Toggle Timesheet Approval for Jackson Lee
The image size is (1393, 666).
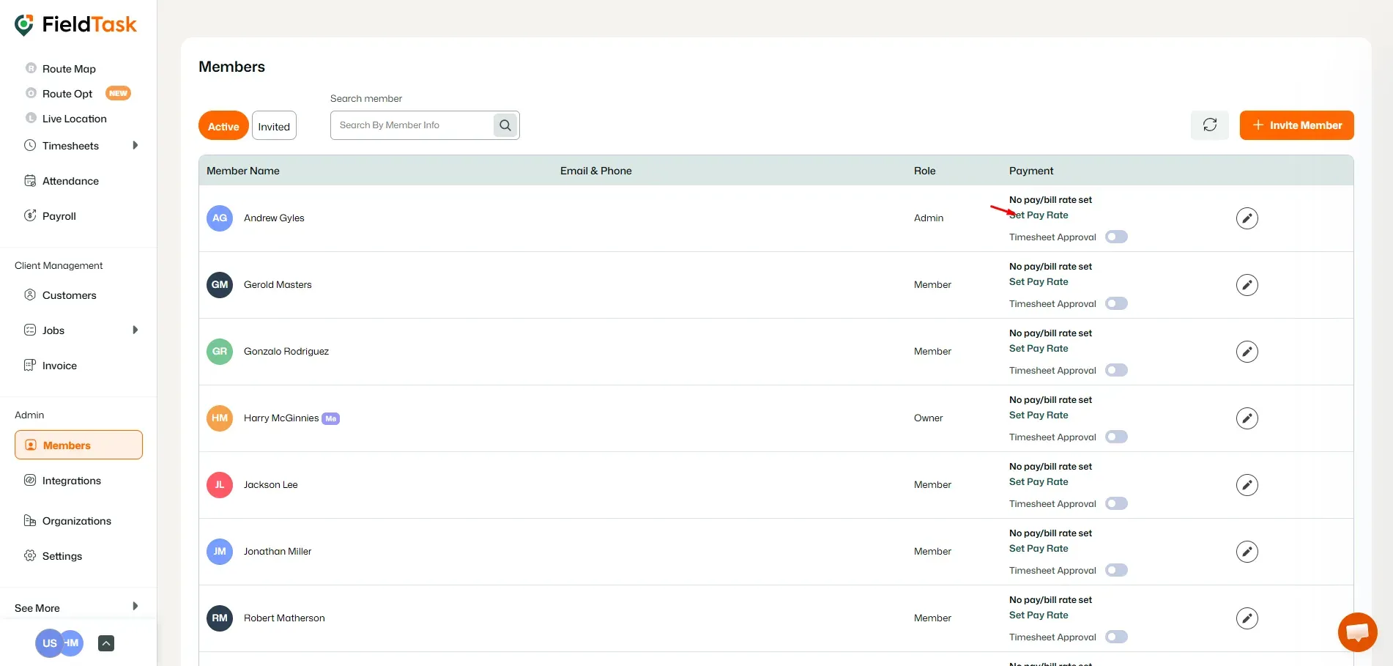coord(1116,503)
